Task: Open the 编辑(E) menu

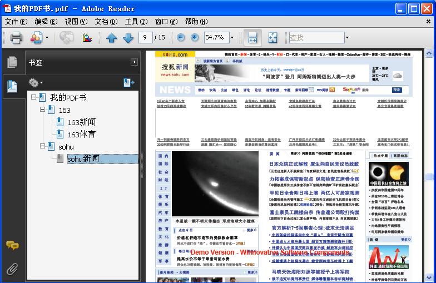Action: pyautogui.click(x=46, y=22)
